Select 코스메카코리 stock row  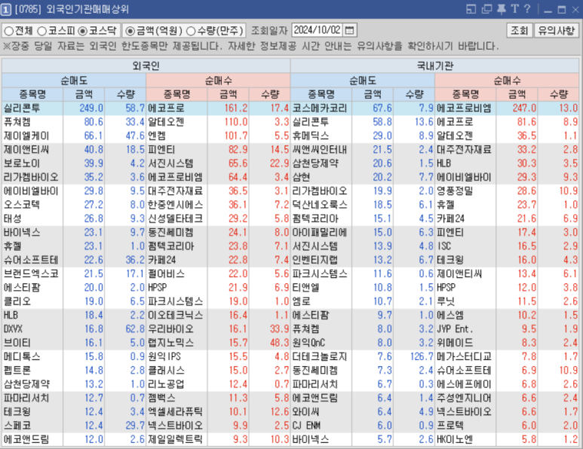[321, 108]
